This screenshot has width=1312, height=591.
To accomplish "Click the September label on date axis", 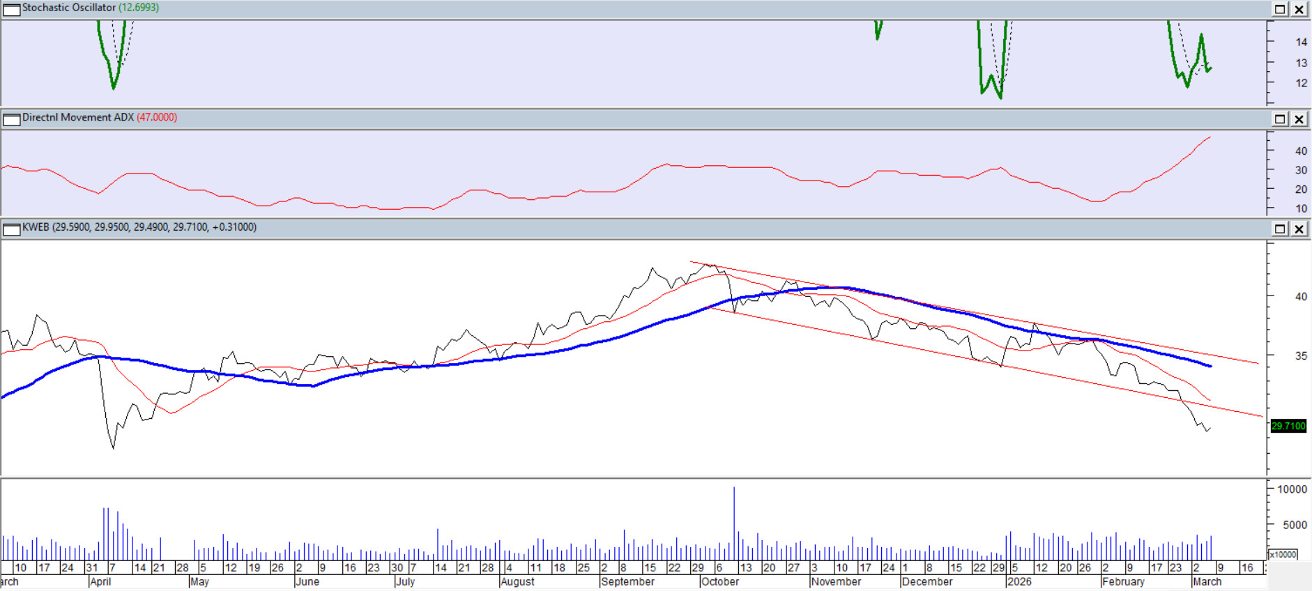I will pyautogui.click(x=627, y=581).
